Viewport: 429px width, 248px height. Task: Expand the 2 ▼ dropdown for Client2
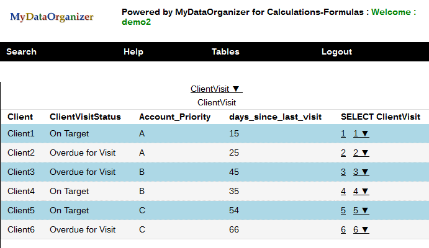(x=361, y=153)
